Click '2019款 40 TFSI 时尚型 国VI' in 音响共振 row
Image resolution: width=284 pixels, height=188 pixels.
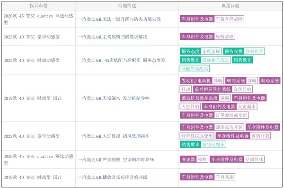click(x=33, y=177)
